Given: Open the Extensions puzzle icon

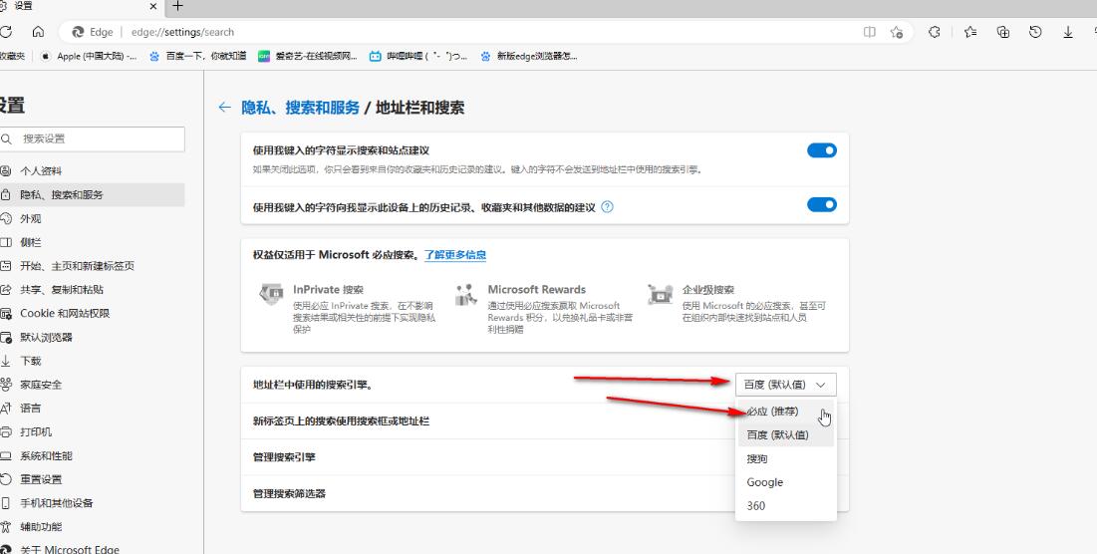Looking at the screenshot, I should coord(934,32).
